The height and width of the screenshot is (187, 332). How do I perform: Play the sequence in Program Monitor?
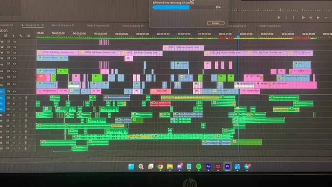point(318,18)
